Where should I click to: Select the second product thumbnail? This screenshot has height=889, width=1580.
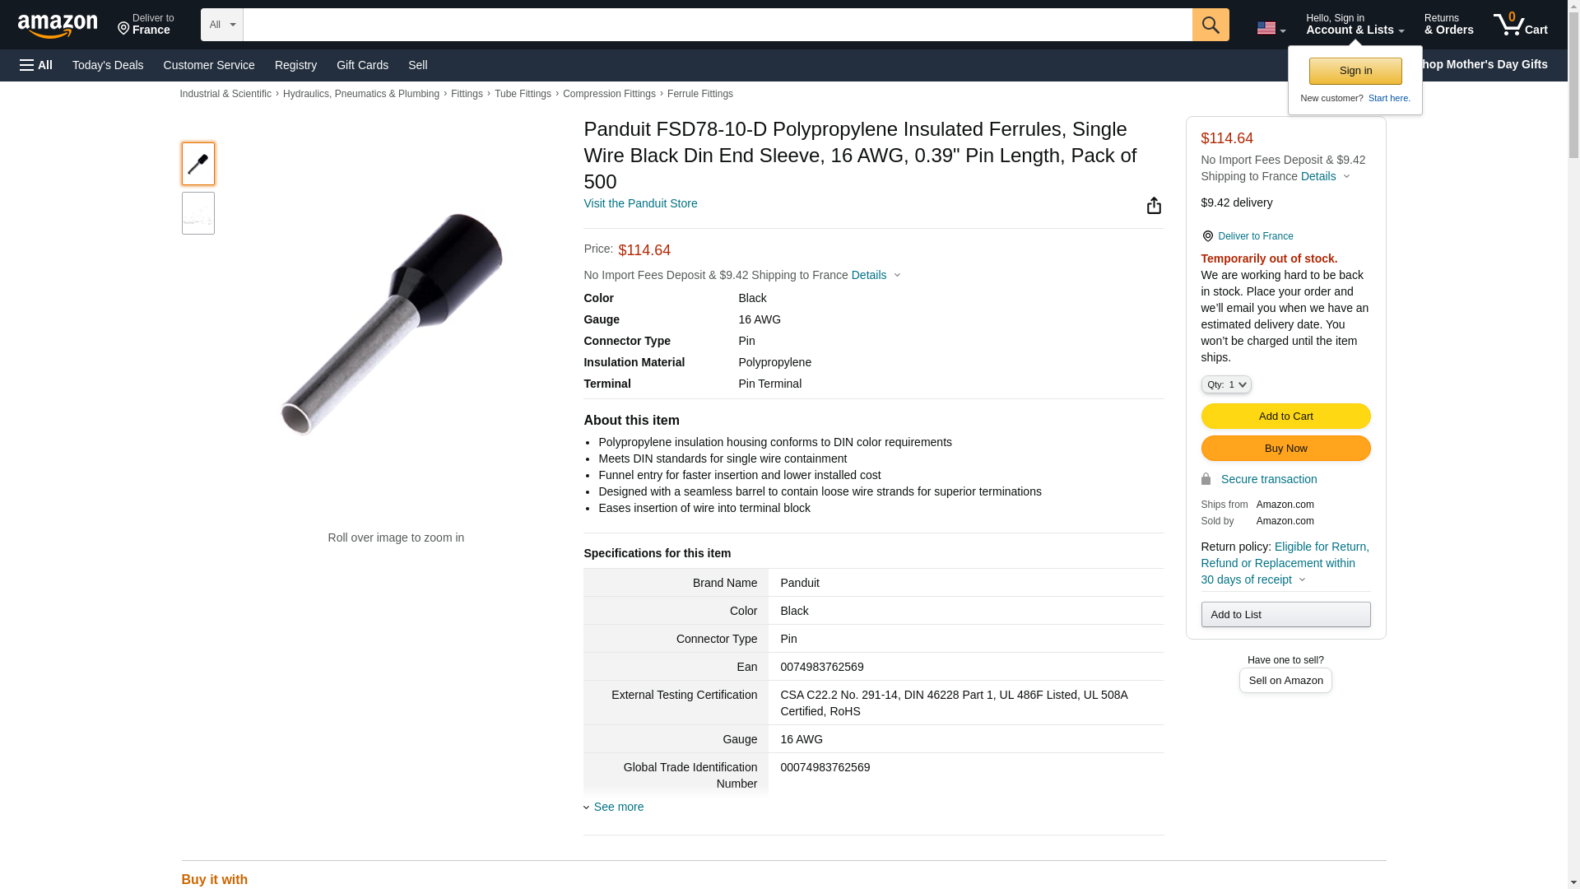(x=198, y=213)
